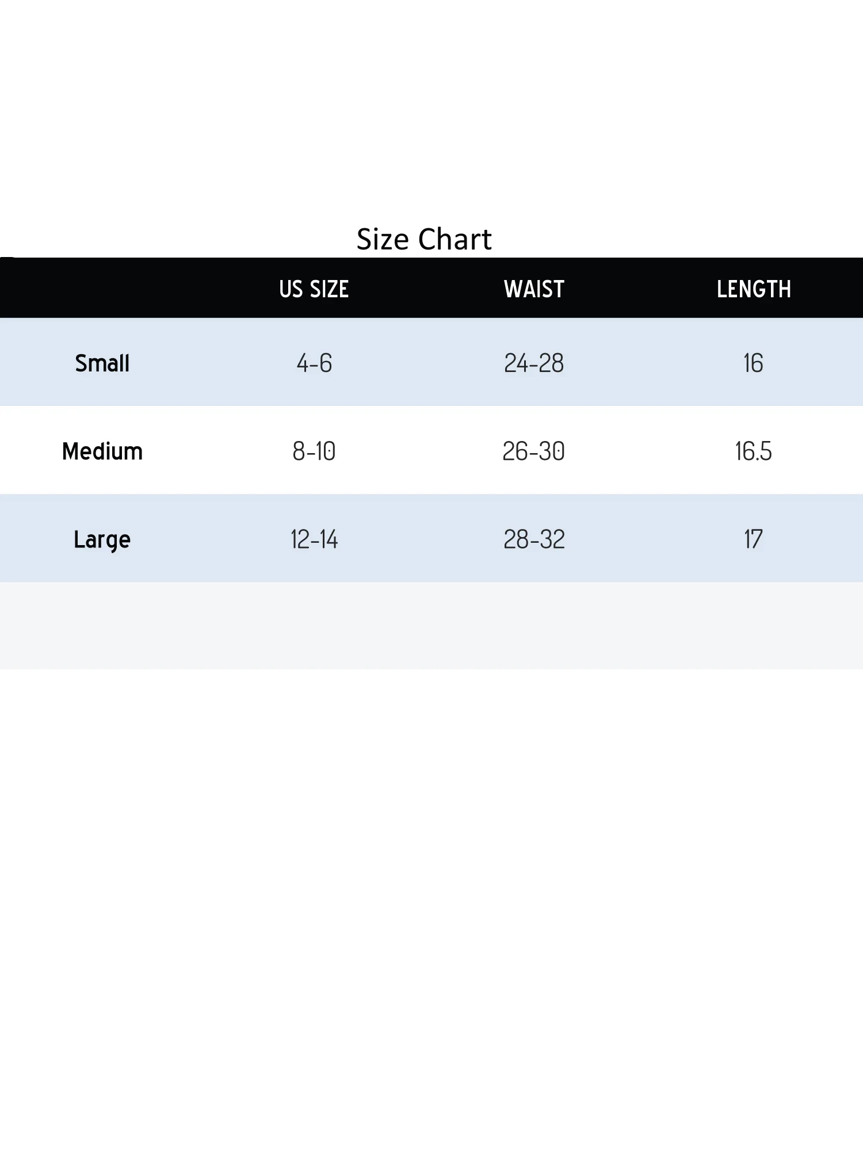Click the blank black header cell above Small

point(102,289)
